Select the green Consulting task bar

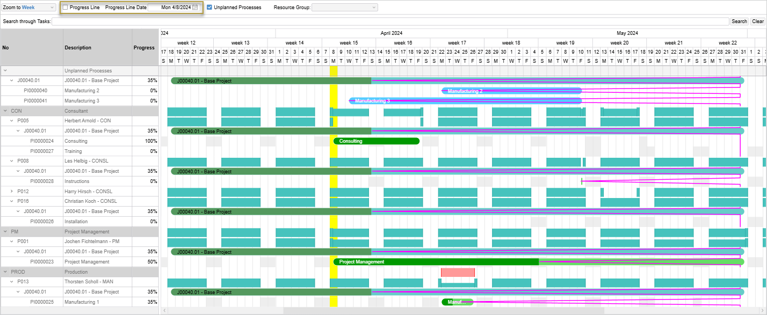(x=376, y=141)
